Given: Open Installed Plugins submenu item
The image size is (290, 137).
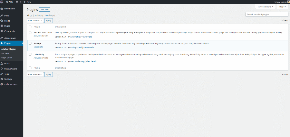Looking at the screenshot, I should point(8,49).
